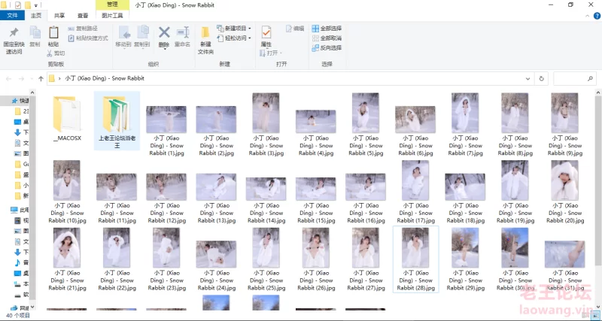Click the file name Snow Rabbit (17).jpg
Viewport: 602px width, 321px height.
[x=415, y=213]
